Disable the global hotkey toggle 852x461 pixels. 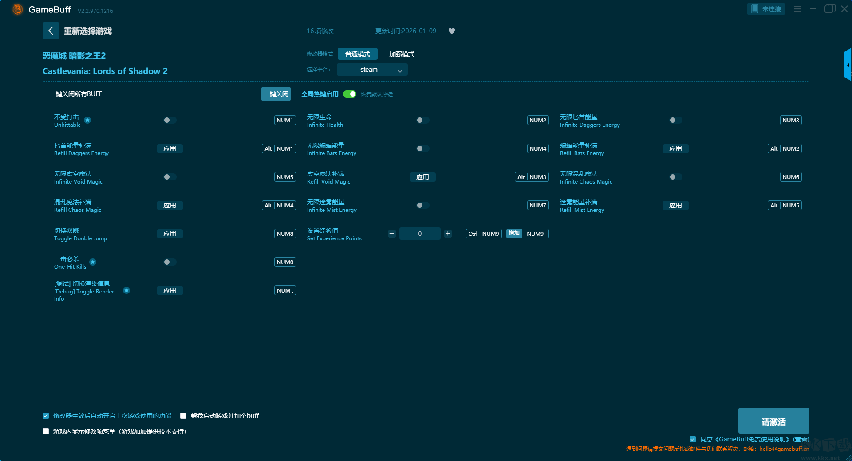pos(350,94)
